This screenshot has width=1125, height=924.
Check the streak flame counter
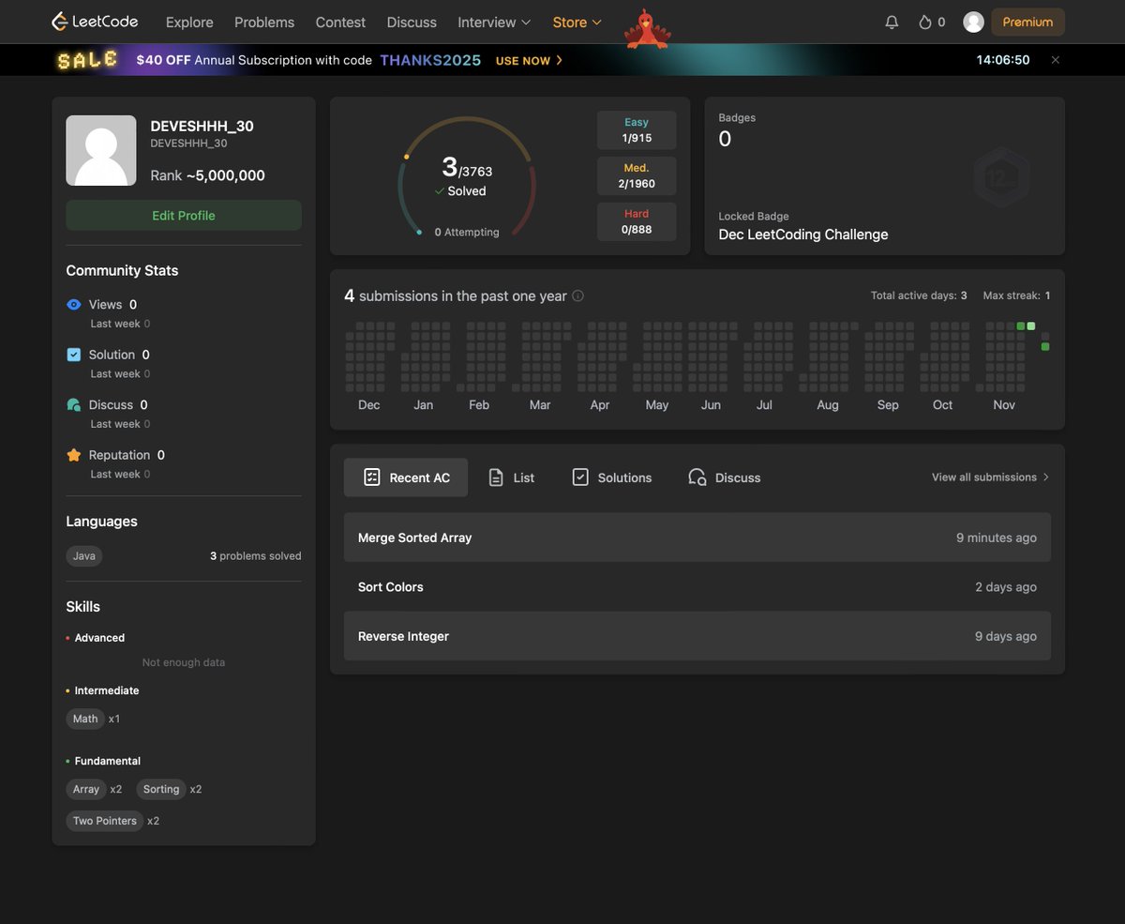(x=932, y=22)
